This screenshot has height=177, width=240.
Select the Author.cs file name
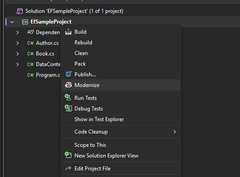click(47, 43)
